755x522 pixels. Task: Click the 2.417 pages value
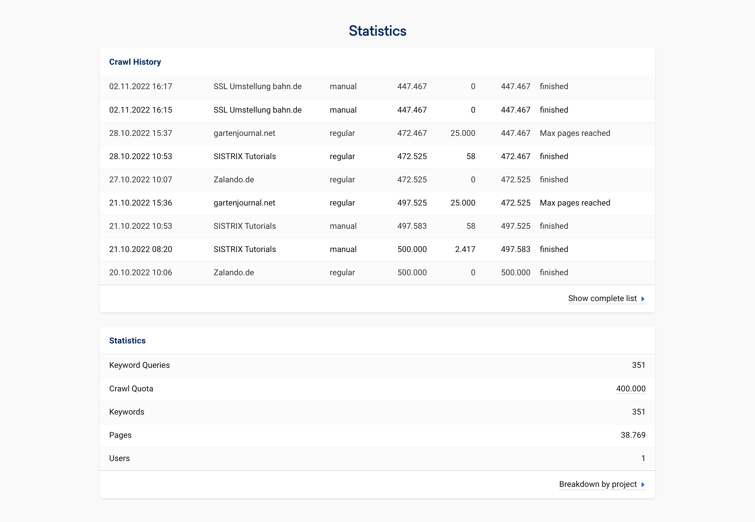coord(465,249)
